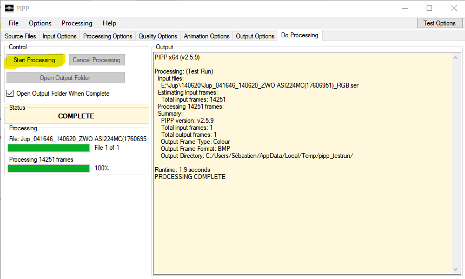The width and height of the screenshot is (465, 279).
Task: Switch to the Animation Options tab
Action: (x=207, y=36)
